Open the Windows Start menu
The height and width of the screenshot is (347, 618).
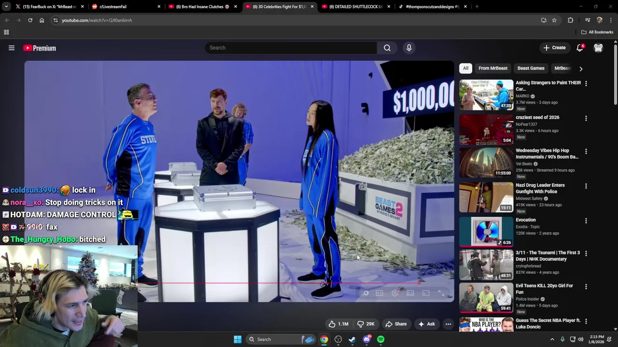[238, 339]
